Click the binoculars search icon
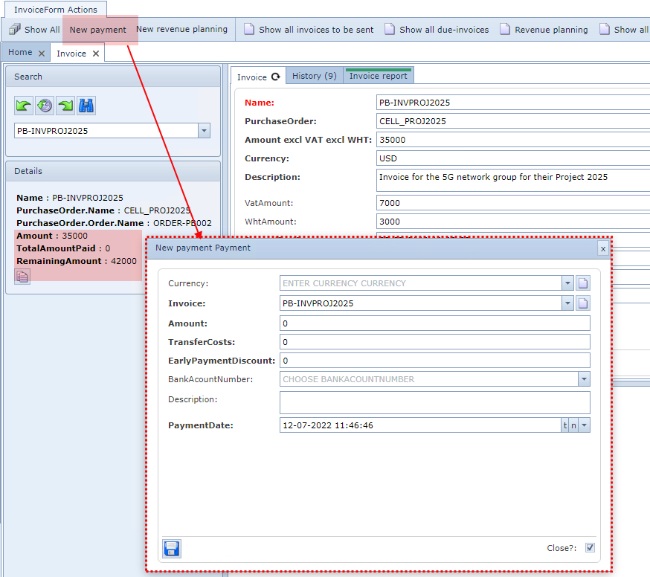650x577 pixels. [86, 106]
